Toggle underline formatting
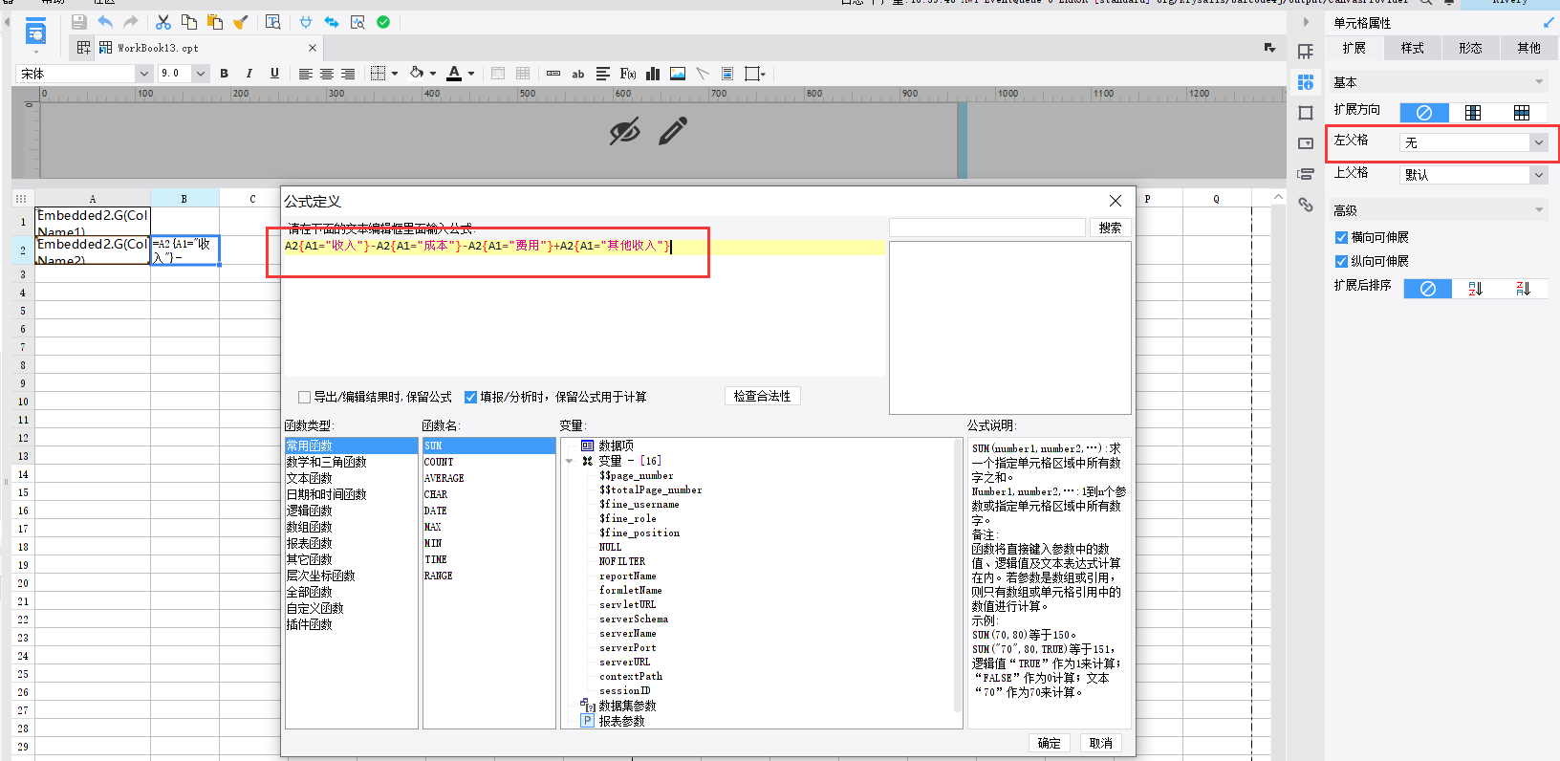Screen dimensions: 1560x761 click(x=274, y=74)
